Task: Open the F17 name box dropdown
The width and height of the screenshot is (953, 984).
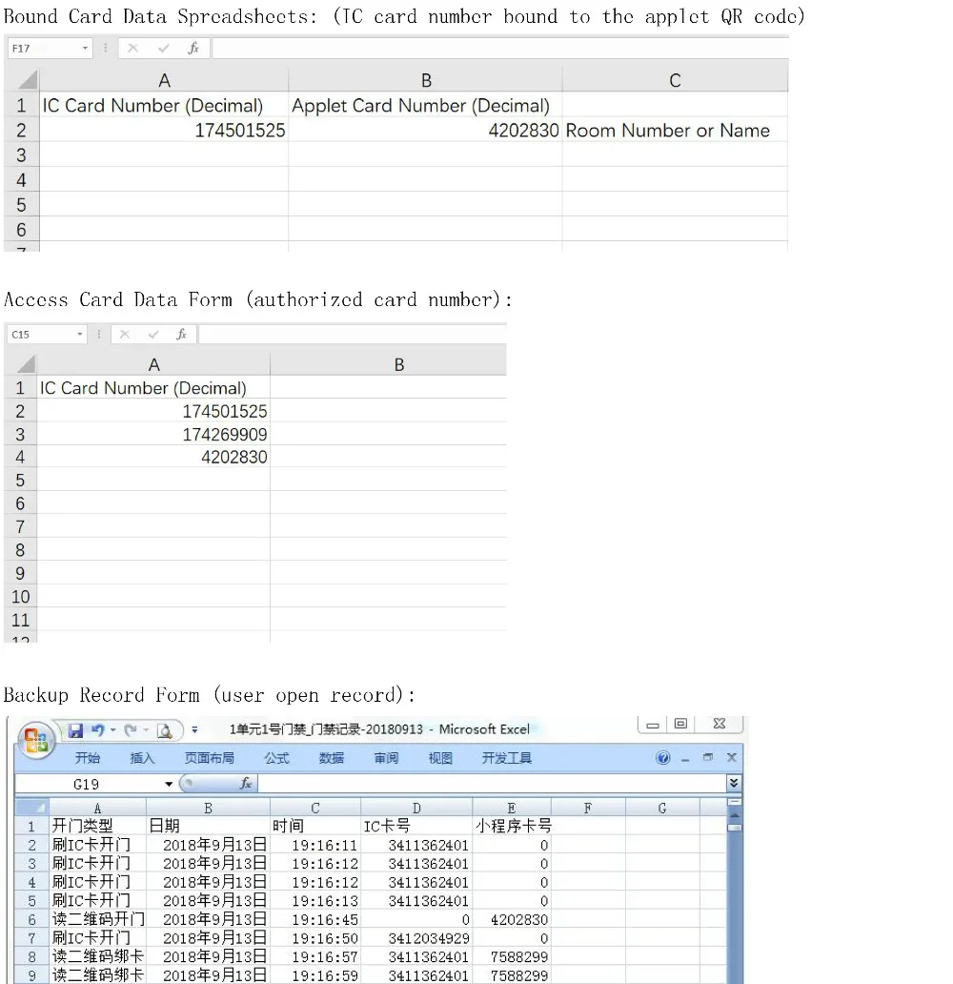Action: point(86,49)
